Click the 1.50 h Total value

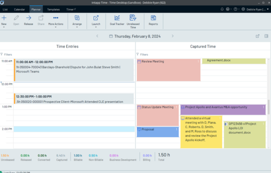point(164,155)
